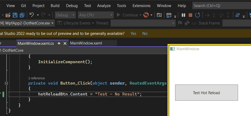
Task: Toggle pin on MainWindow.xaml.cs tab
Action: (59, 43)
